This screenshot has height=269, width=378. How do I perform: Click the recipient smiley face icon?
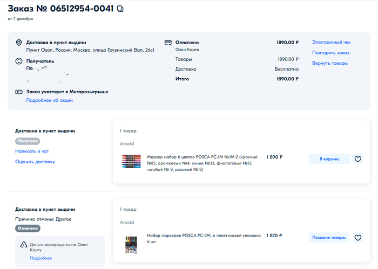coord(19,61)
